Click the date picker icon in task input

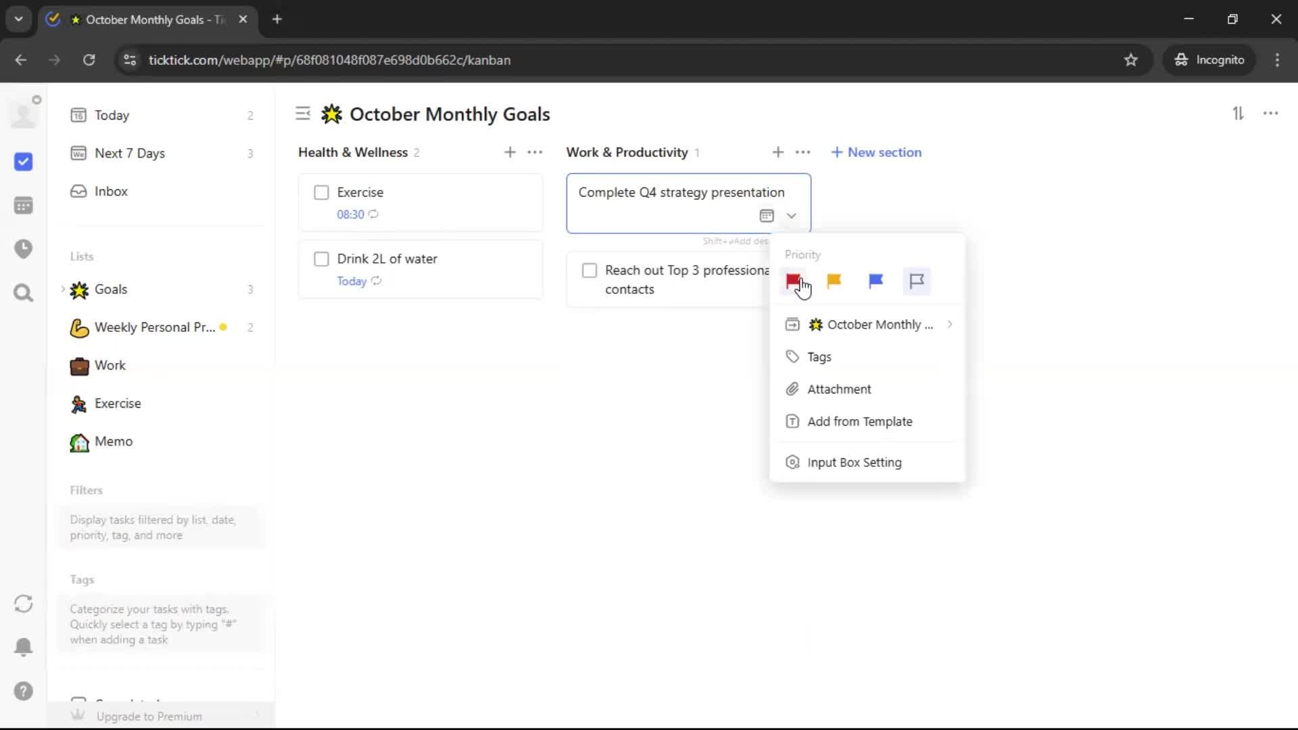[766, 216]
